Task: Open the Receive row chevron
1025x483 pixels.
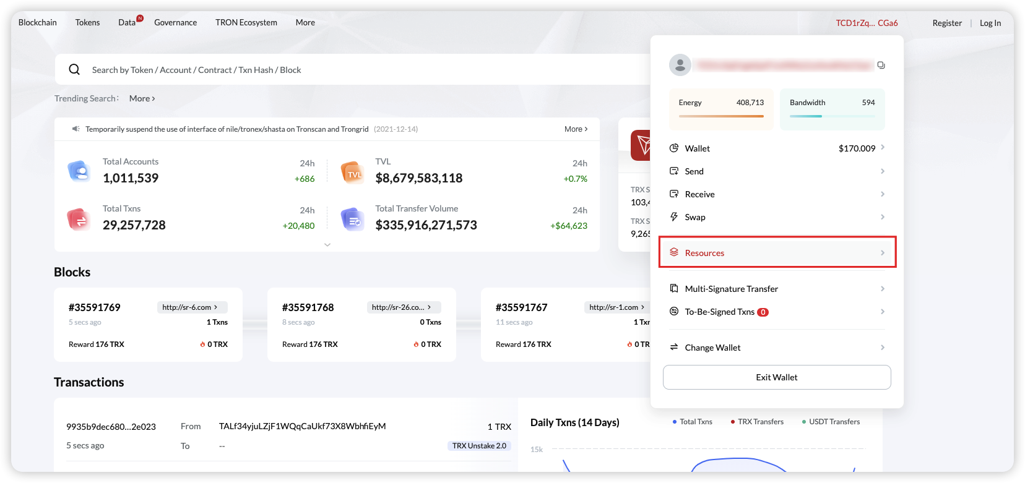Action: [x=883, y=194]
